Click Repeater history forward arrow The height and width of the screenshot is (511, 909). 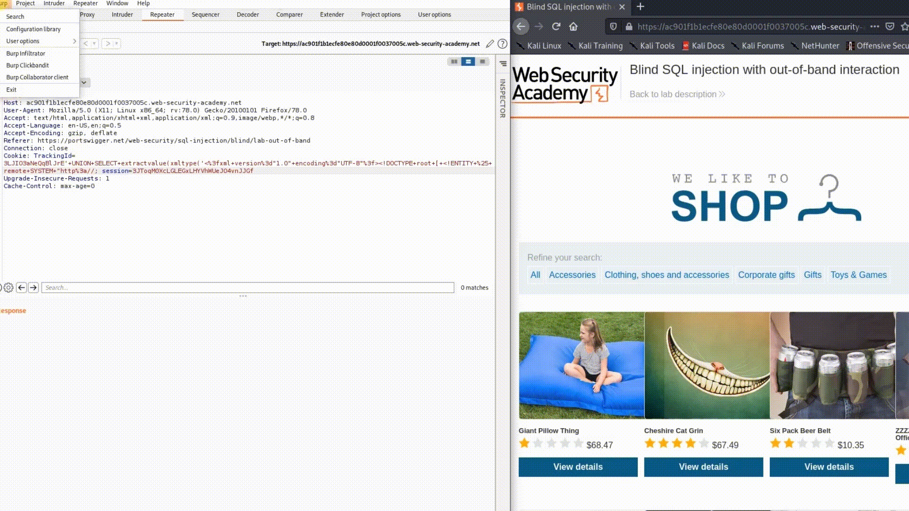(108, 44)
